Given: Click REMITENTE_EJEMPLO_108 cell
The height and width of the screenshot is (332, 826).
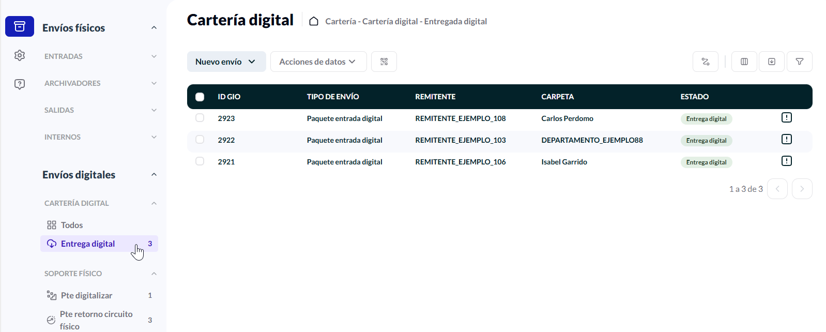Looking at the screenshot, I should 461,118.
